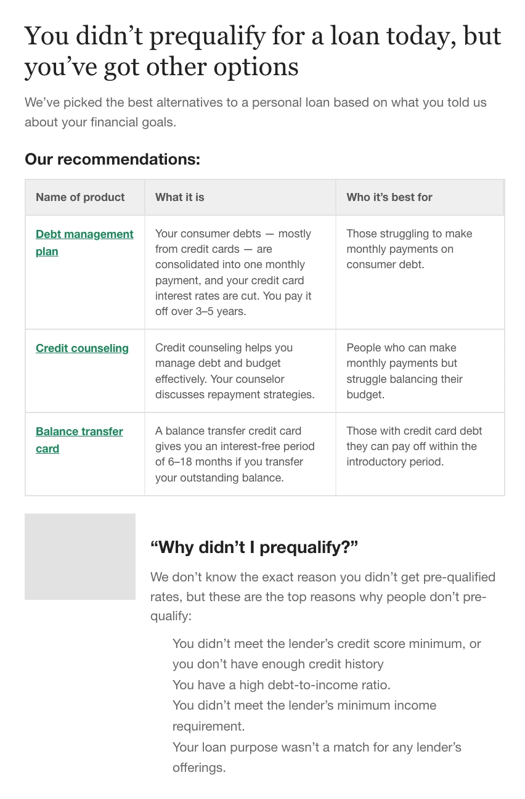Click the credit score minimum reason item
This screenshot has height=799, width=525.
tap(327, 654)
